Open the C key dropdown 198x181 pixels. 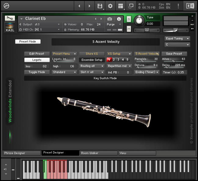177,45
